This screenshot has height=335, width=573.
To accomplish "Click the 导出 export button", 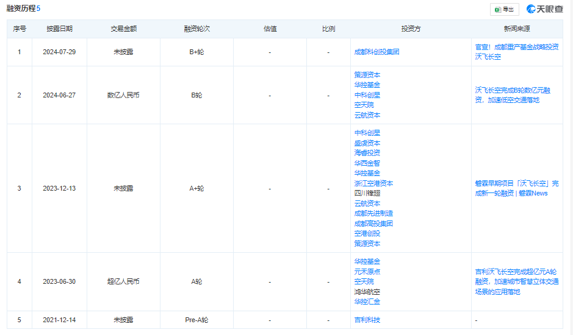I will [x=505, y=9].
